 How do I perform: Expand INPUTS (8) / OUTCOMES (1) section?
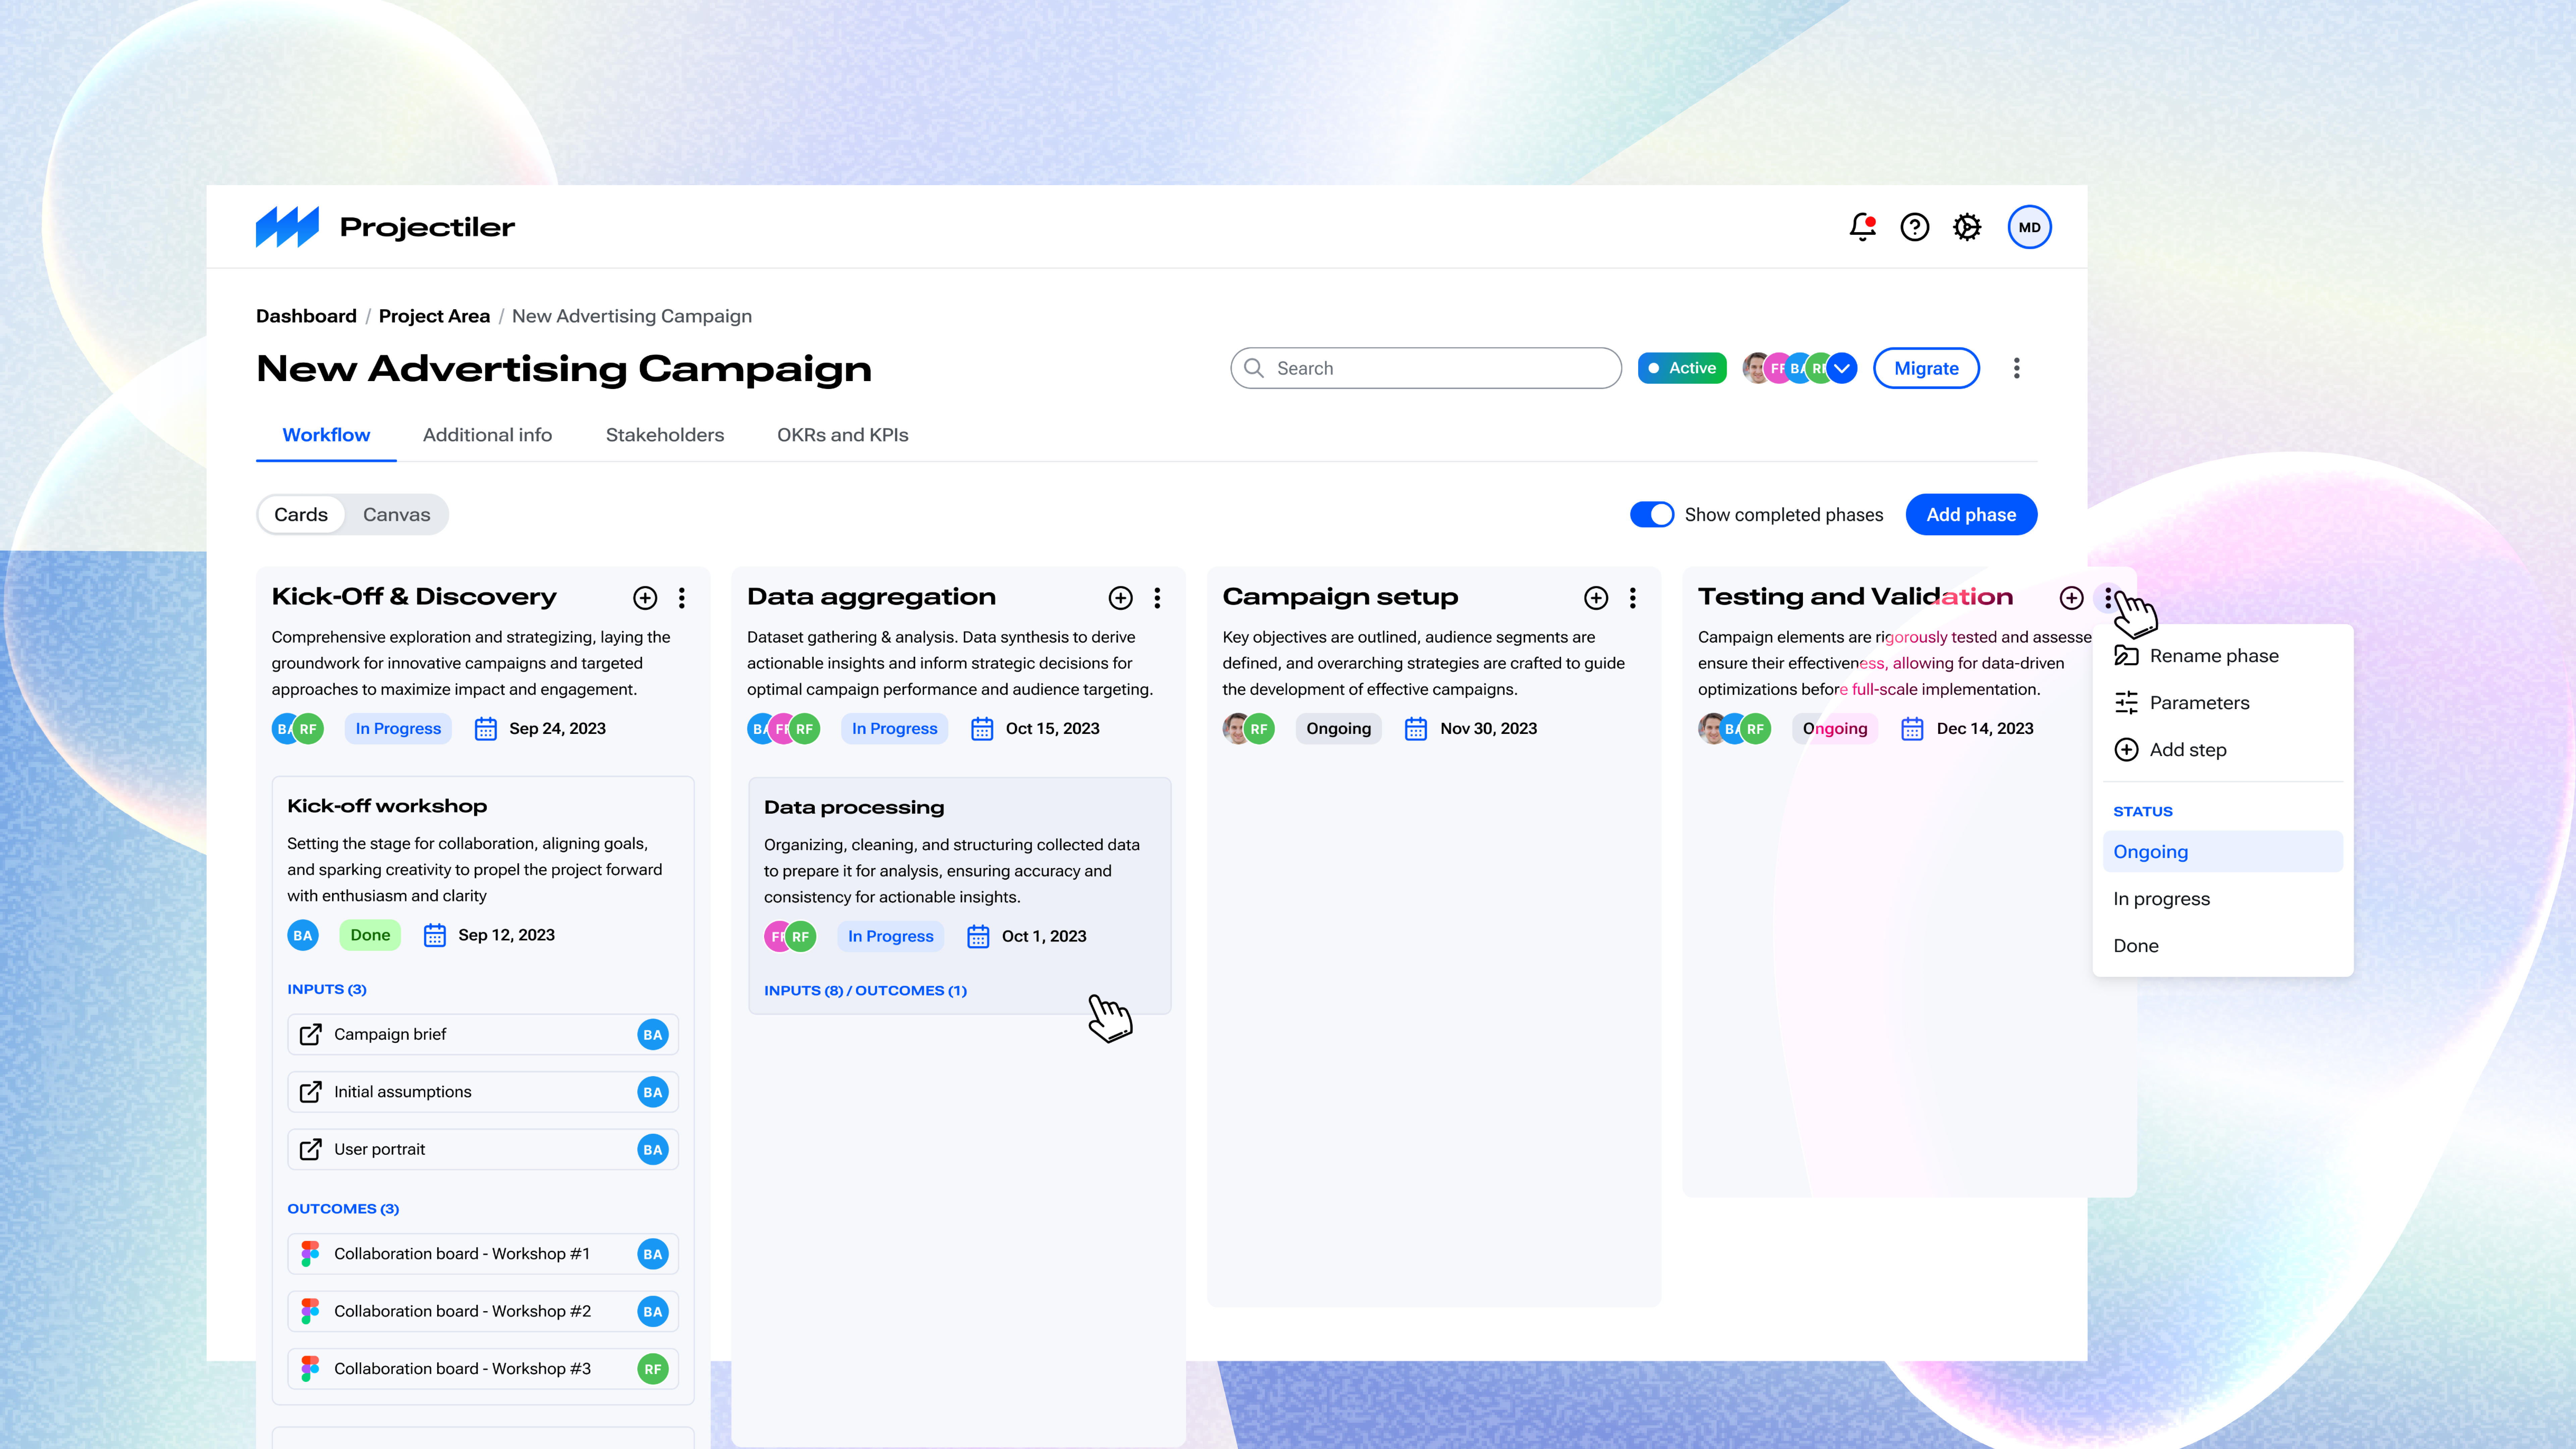point(865,991)
